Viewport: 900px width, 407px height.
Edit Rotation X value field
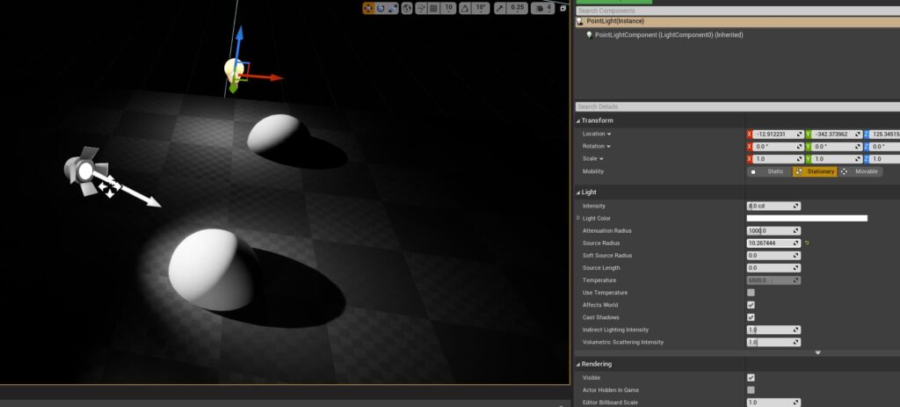[778, 147]
